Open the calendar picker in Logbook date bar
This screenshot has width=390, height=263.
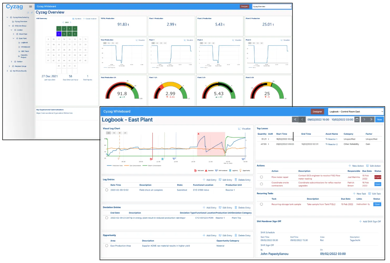coord(357,119)
